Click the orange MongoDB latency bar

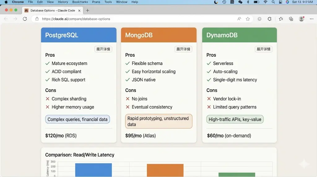pyautogui.click(x=165, y=170)
